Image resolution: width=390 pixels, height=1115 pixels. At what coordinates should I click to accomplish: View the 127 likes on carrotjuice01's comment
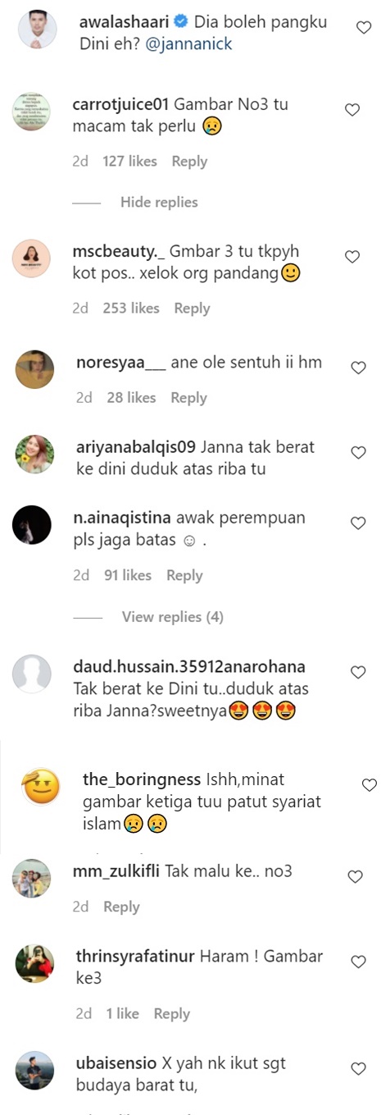coord(129,162)
